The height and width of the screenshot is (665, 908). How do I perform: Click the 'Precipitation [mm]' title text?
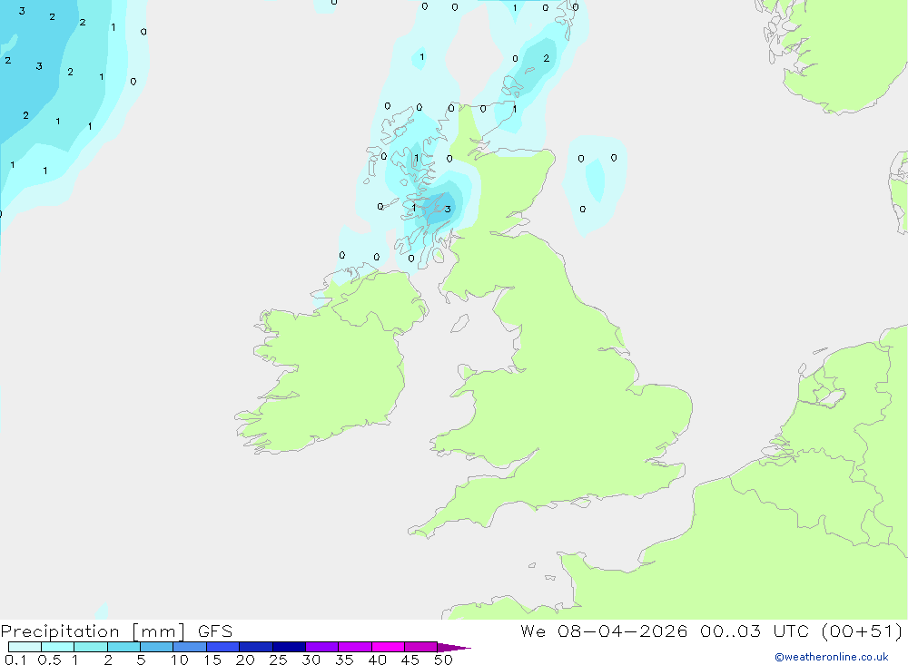(x=93, y=631)
